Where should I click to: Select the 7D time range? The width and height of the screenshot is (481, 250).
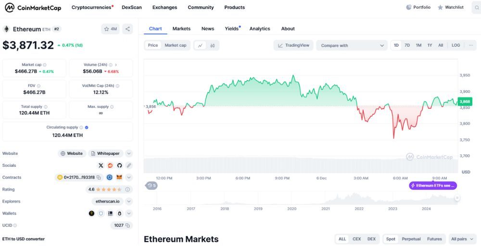(x=407, y=45)
